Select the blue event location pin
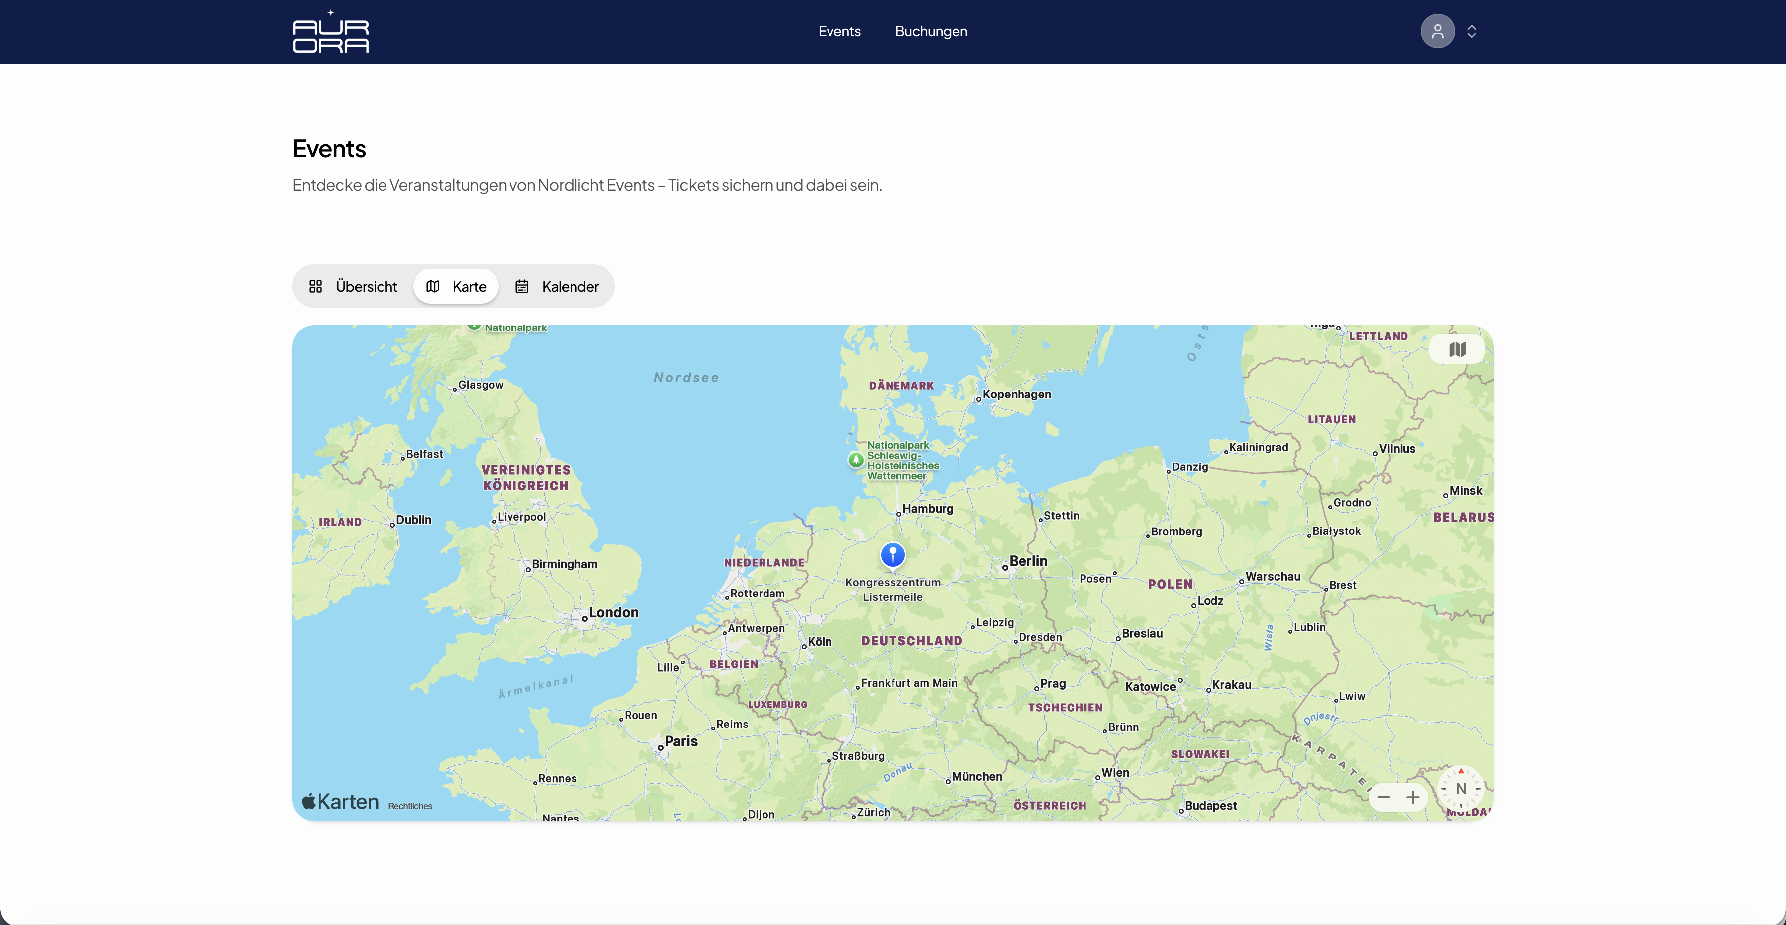The height and width of the screenshot is (925, 1786). [x=893, y=555]
